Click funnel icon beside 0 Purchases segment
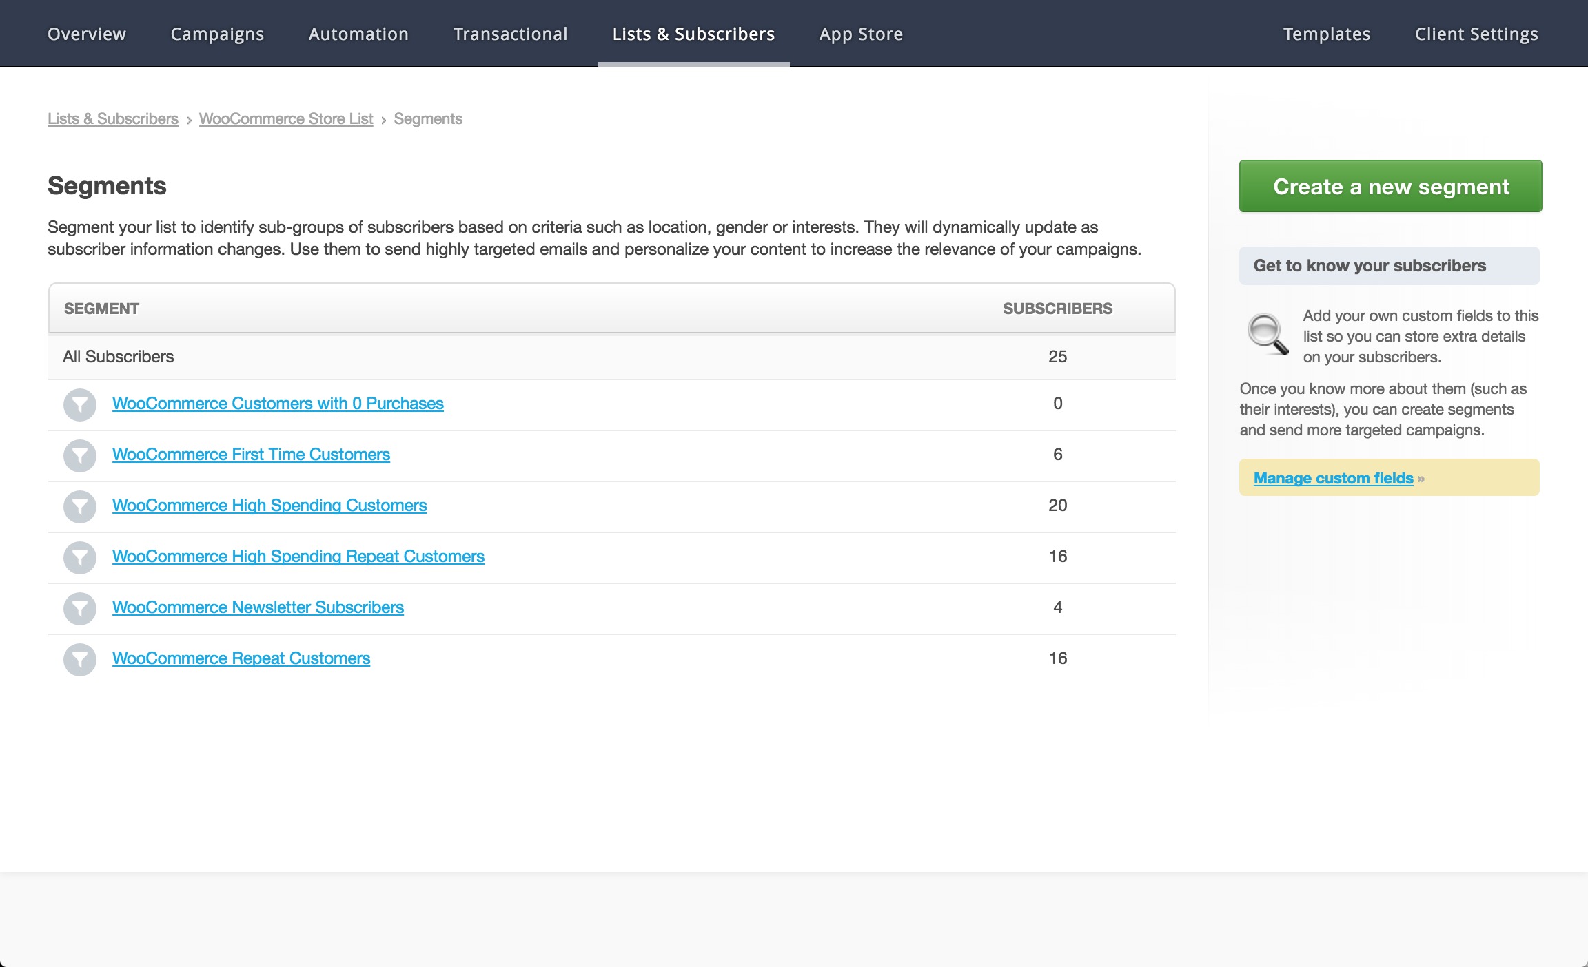The image size is (1588, 967). click(80, 405)
